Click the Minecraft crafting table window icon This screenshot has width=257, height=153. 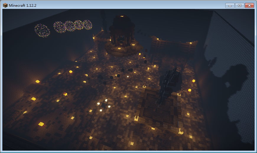pyautogui.click(x=5, y=5)
